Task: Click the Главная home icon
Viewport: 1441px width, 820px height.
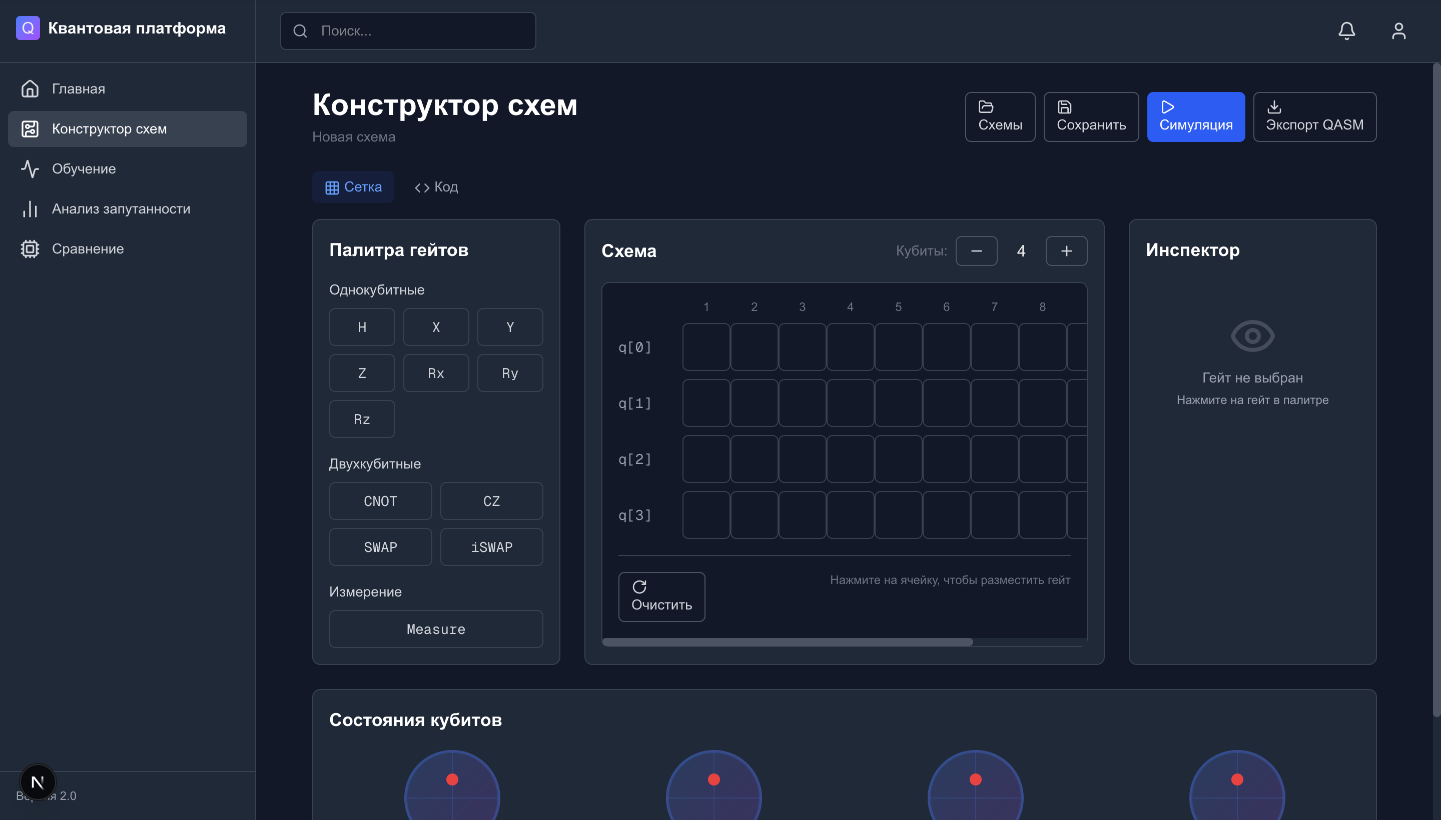Action: (x=30, y=88)
